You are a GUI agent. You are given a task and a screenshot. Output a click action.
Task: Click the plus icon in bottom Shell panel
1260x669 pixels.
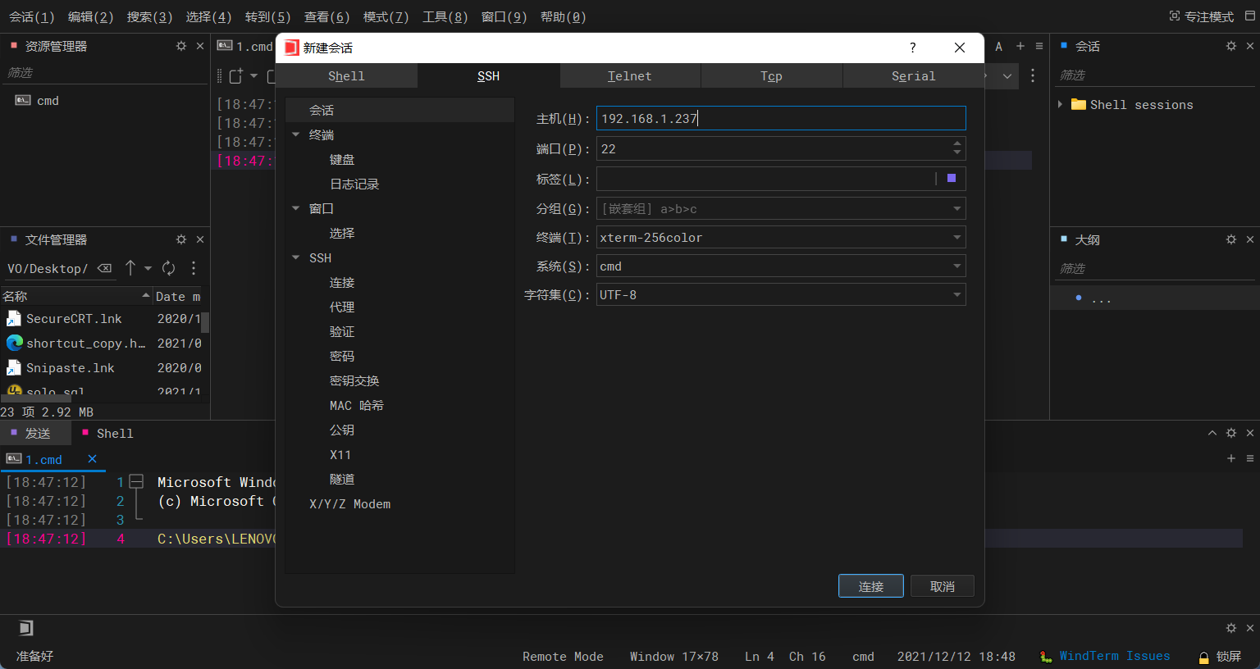click(x=1231, y=458)
